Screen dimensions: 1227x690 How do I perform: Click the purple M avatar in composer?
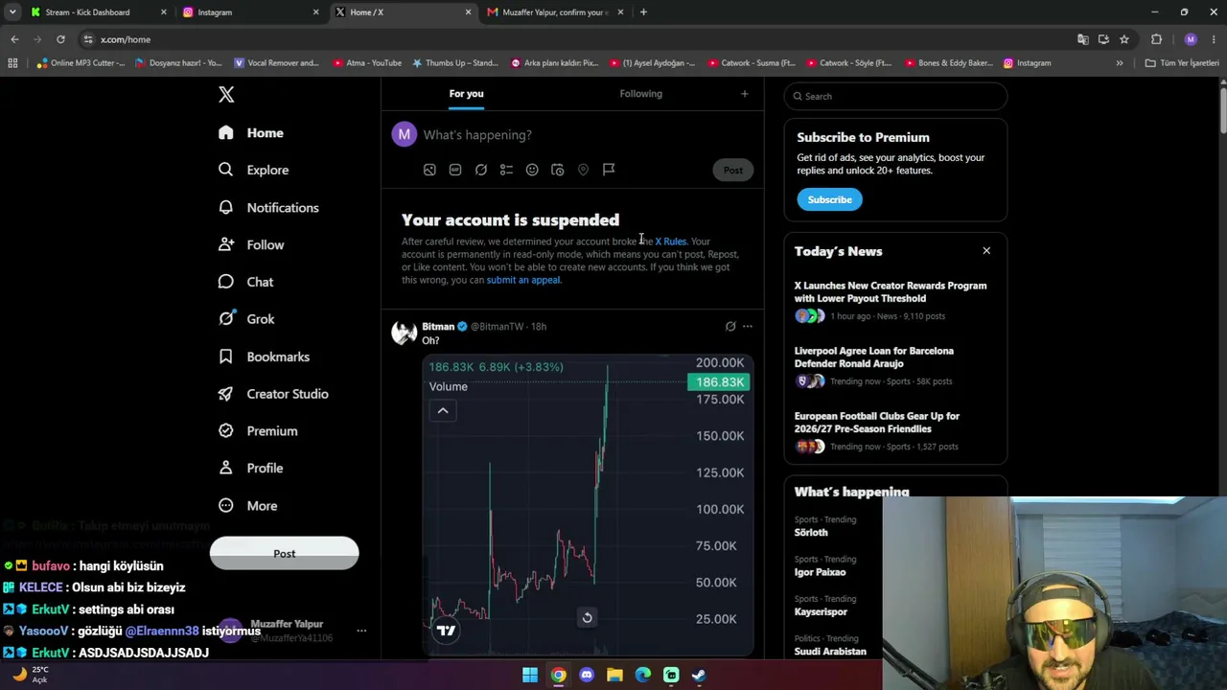405,134
